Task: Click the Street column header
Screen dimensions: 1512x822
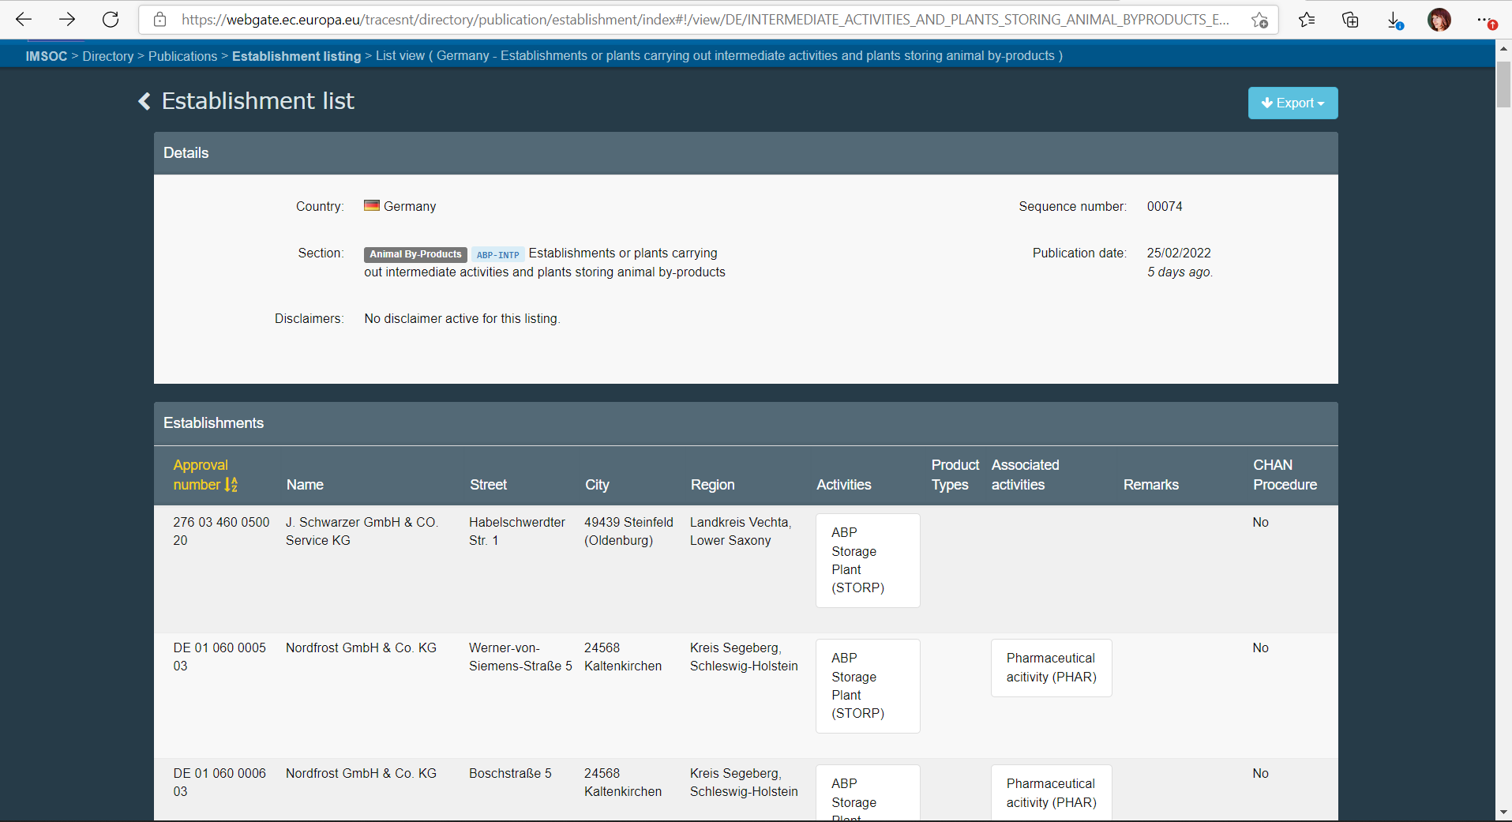Action: (489, 485)
